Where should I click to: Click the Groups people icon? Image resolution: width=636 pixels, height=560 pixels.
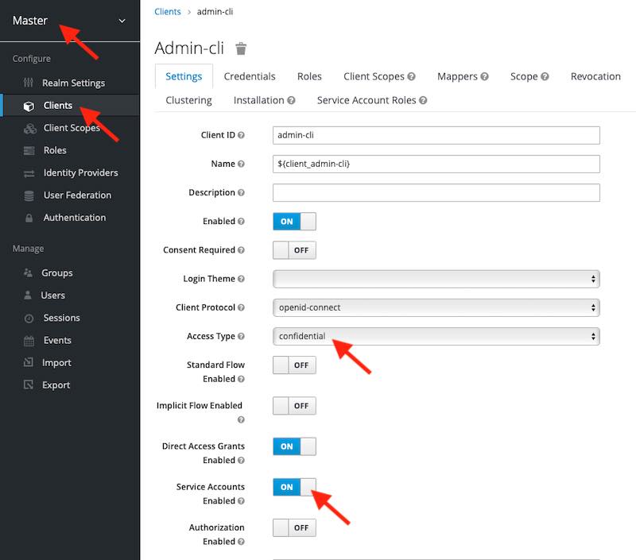click(28, 272)
